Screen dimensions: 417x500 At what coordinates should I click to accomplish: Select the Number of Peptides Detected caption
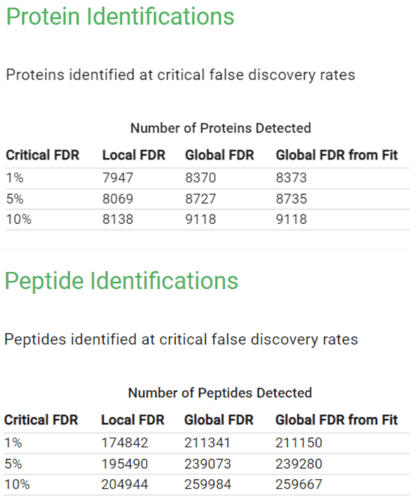click(x=220, y=393)
